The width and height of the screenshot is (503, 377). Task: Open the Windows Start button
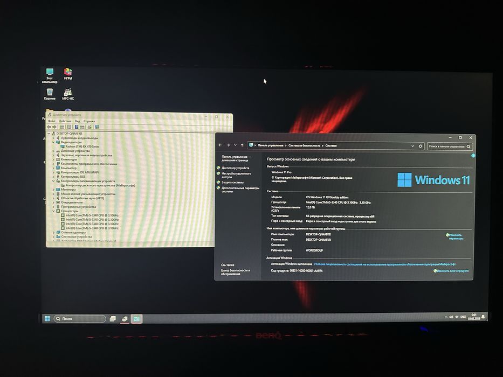[47, 318]
